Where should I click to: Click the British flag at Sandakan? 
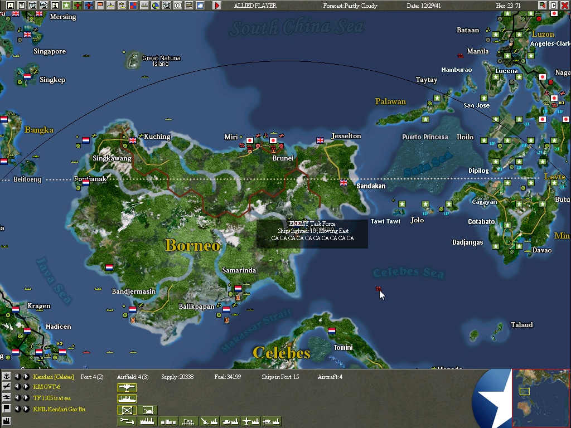(x=343, y=182)
